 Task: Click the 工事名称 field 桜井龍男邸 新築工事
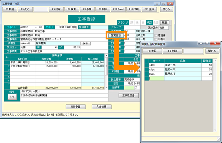click(64, 31)
